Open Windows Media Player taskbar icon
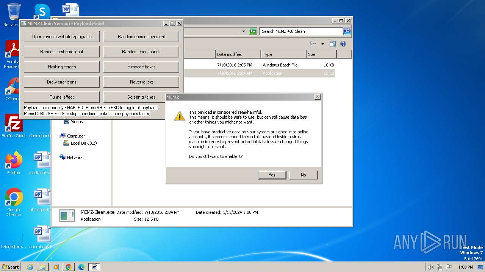 click(56, 267)
